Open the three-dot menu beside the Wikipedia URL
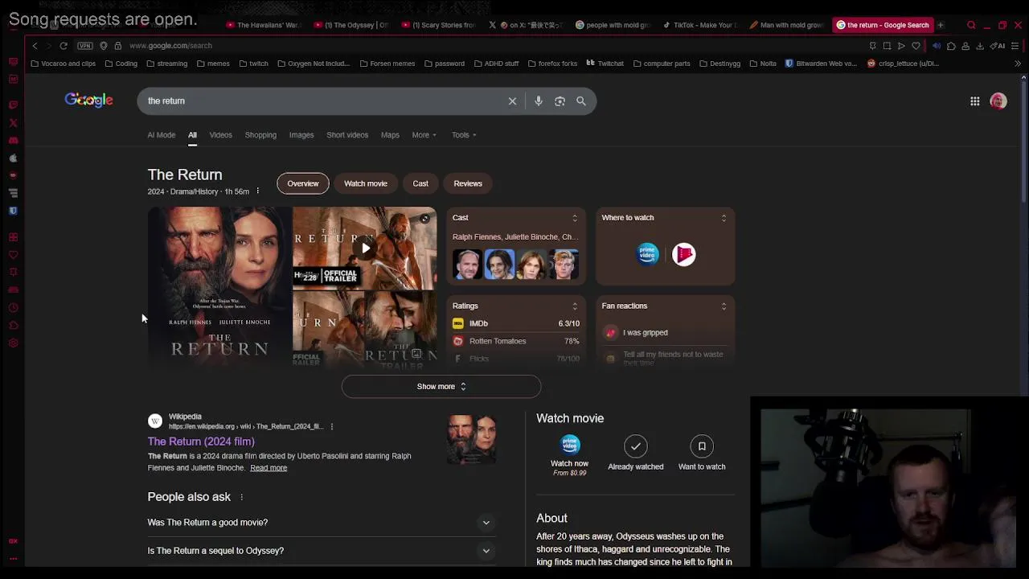 331,427
